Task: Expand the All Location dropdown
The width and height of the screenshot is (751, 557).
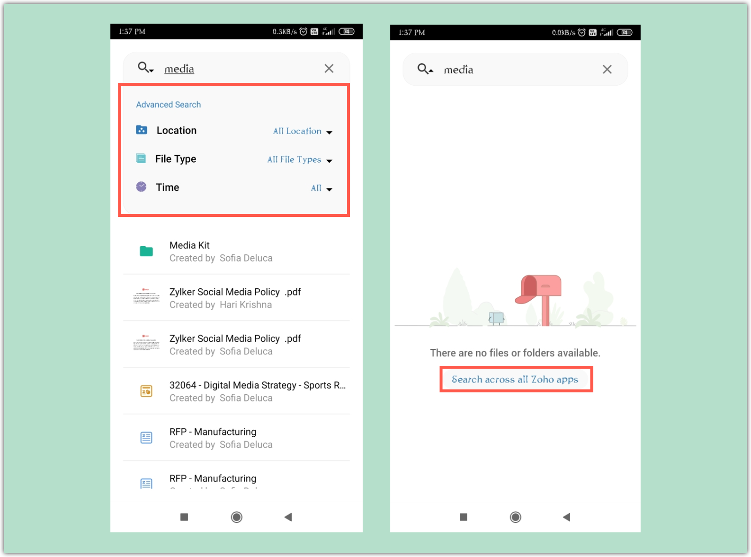Action: tap(302, 131)
